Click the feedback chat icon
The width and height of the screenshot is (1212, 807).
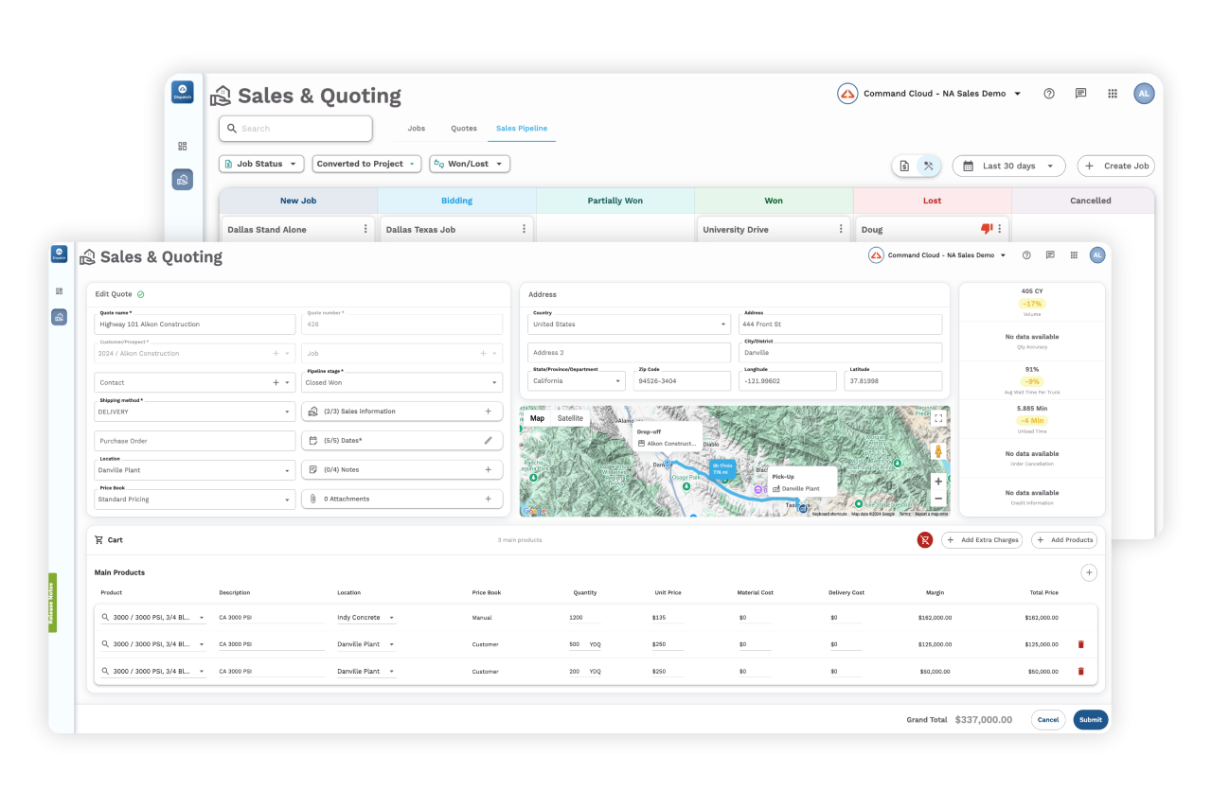1050,255
